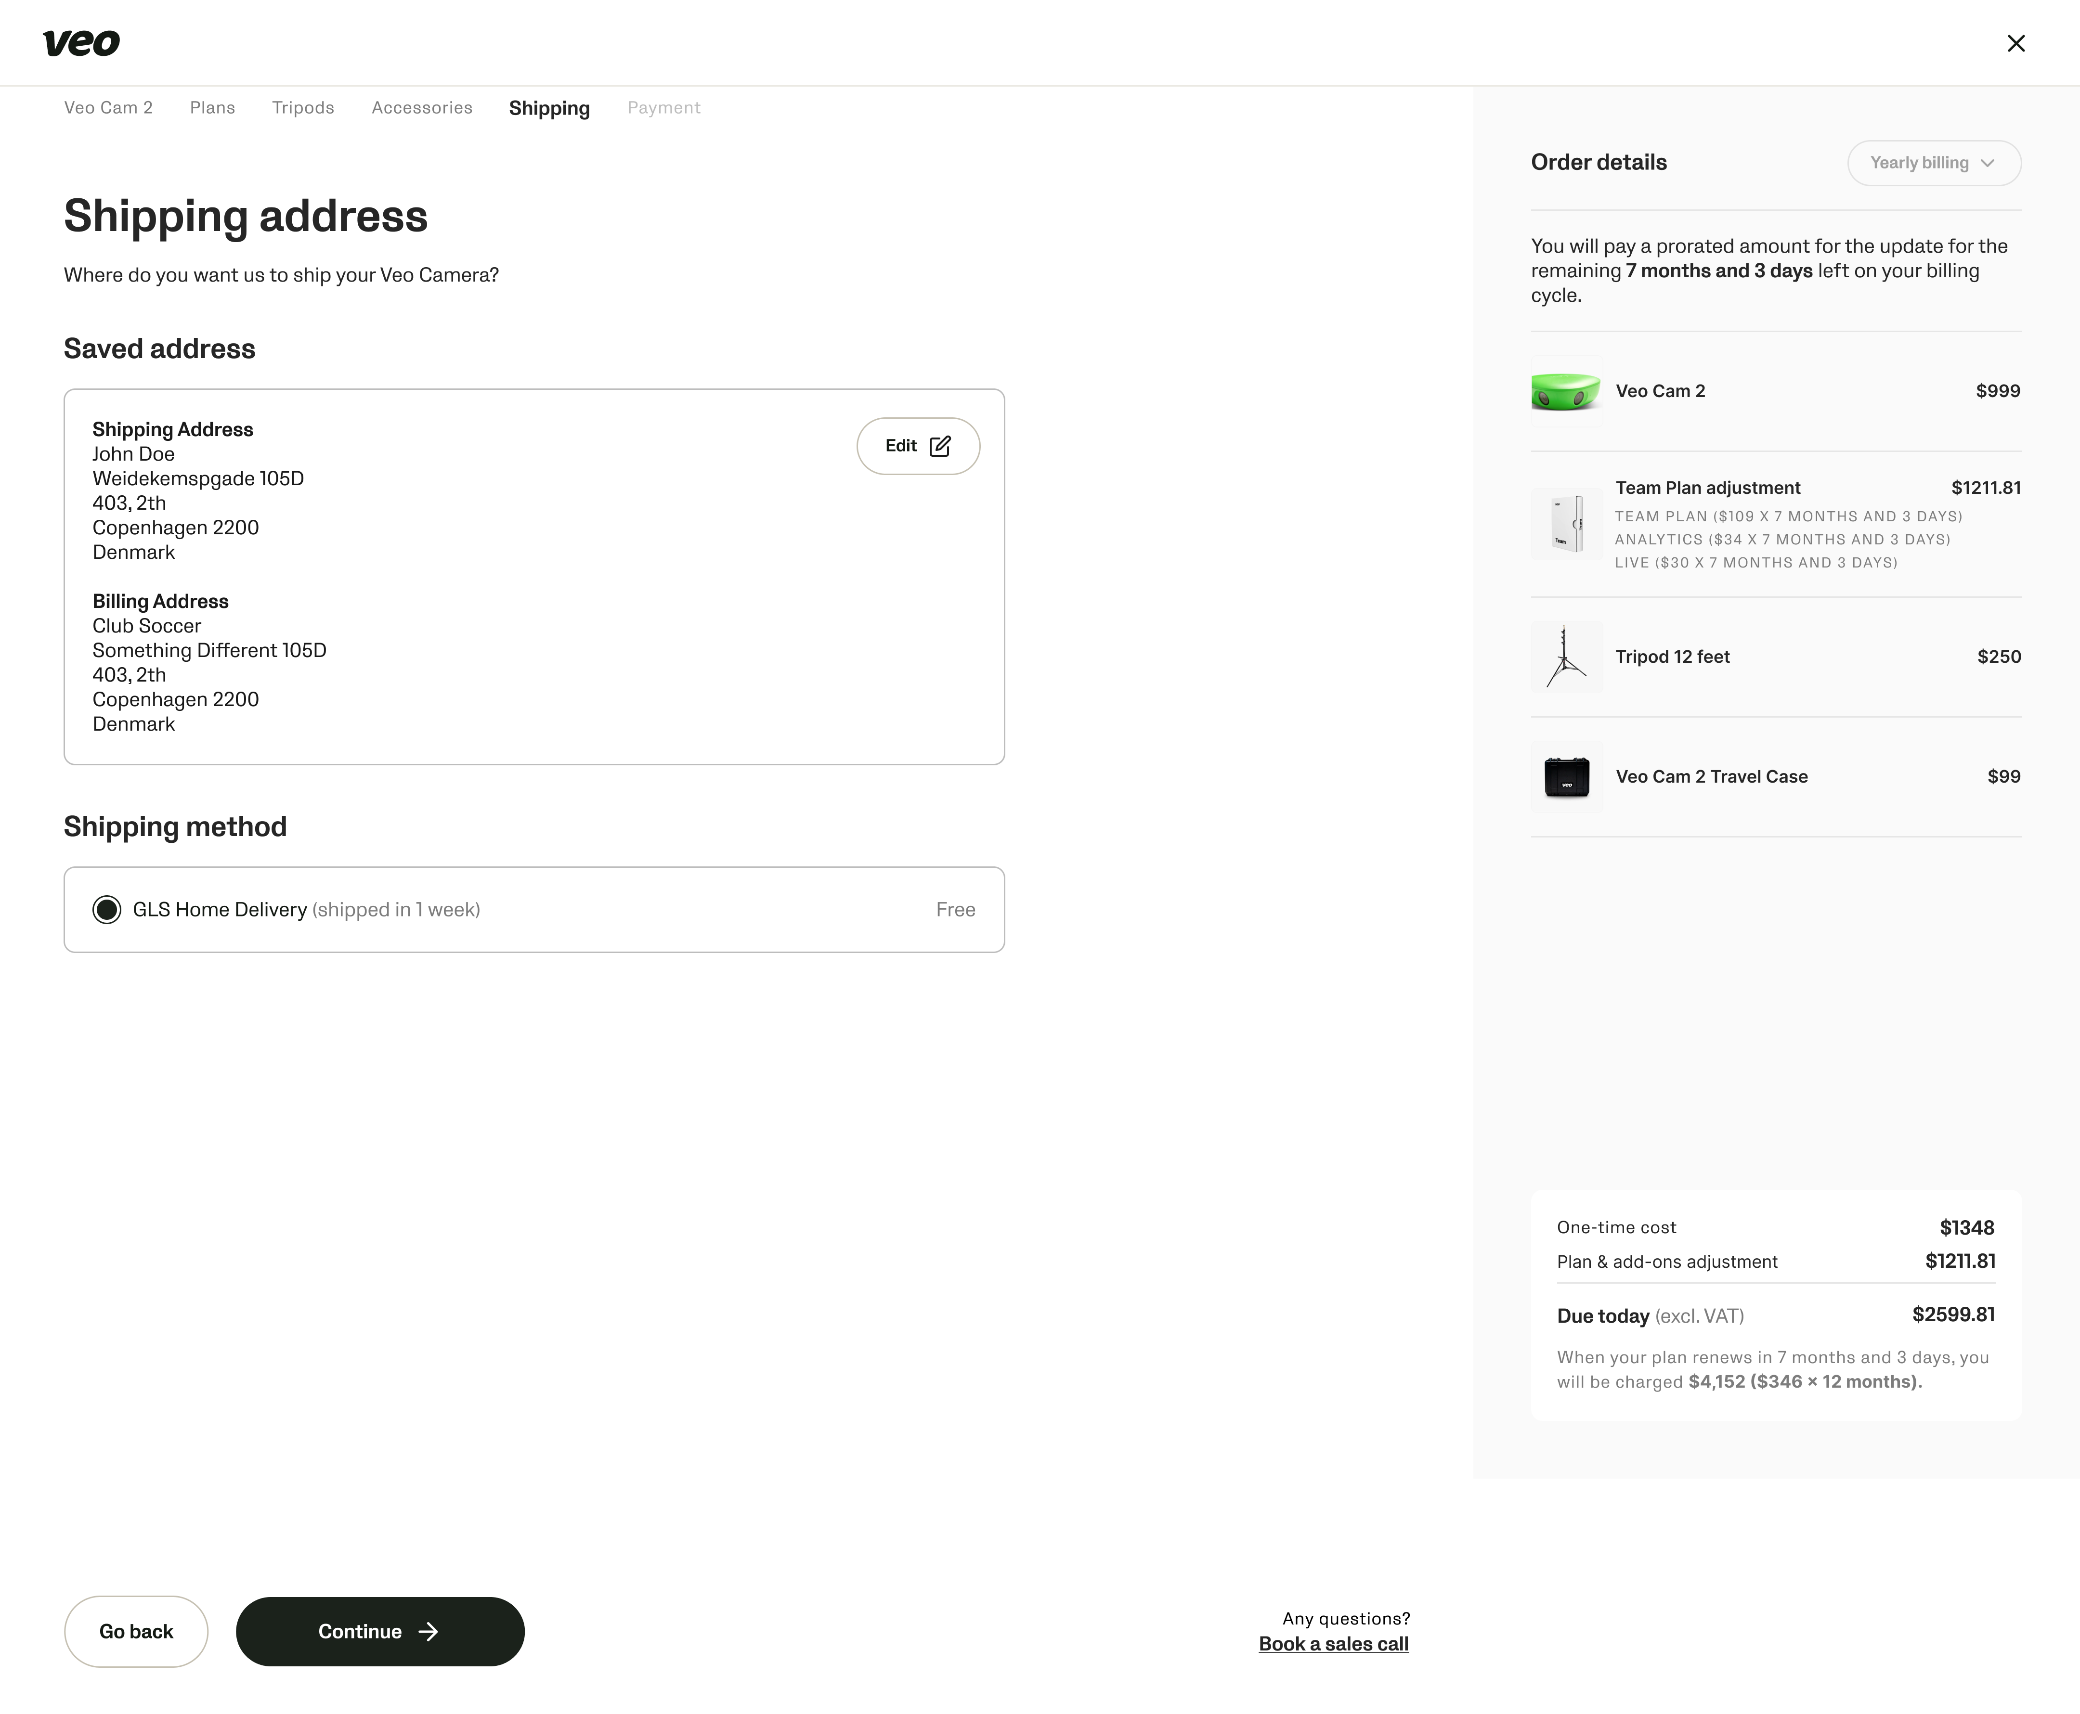Click the LIVE ($30 x 7 months) line

(1756, 563)
